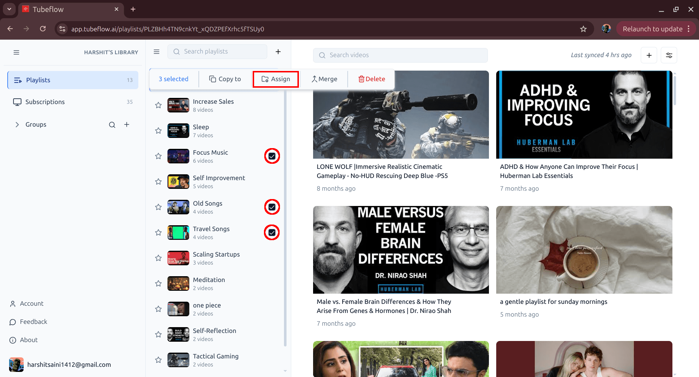Screen dimensions: 699x377
Task: Open the playlist search magnifier icon
Action: 177,51
